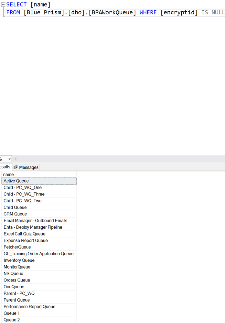Select the 'Our Queue' cell
The image size is (225, 324).
click(x=39, y=287)
